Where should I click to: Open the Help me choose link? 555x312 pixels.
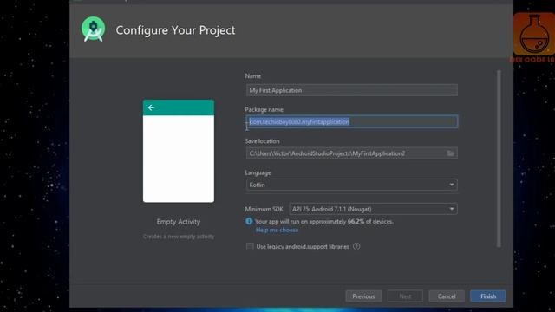[277, 230]
